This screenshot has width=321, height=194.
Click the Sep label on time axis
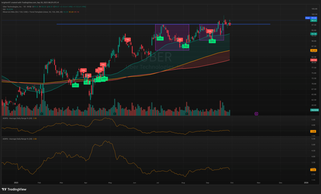[208, 182]
